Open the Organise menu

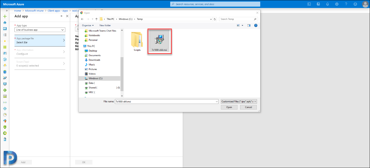[88, 25]
